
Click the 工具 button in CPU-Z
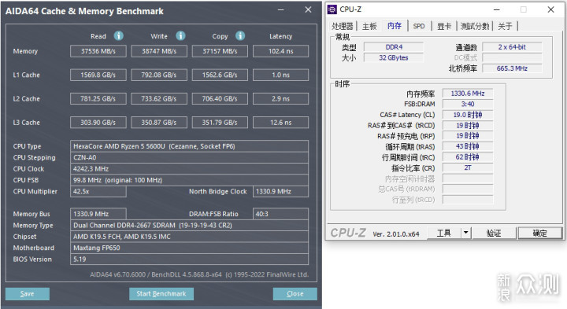coord(443,233)
